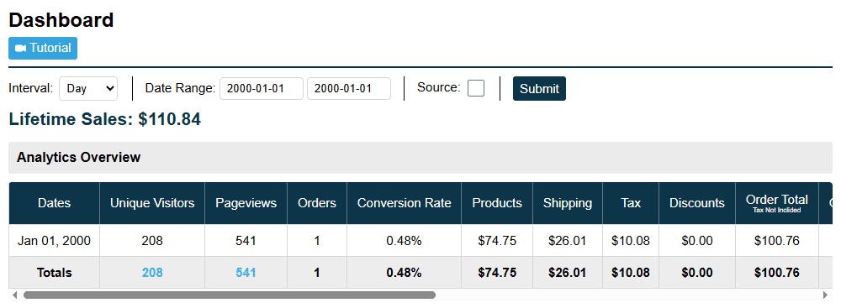
Task: Click the Totals row label
Action: pyautogui.click(x=54, y=273)
